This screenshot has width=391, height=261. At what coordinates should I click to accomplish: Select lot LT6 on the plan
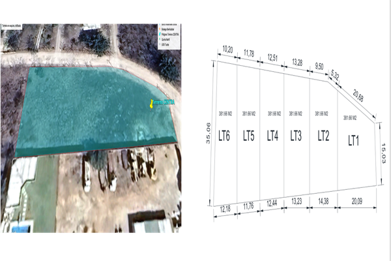(225, 136)
